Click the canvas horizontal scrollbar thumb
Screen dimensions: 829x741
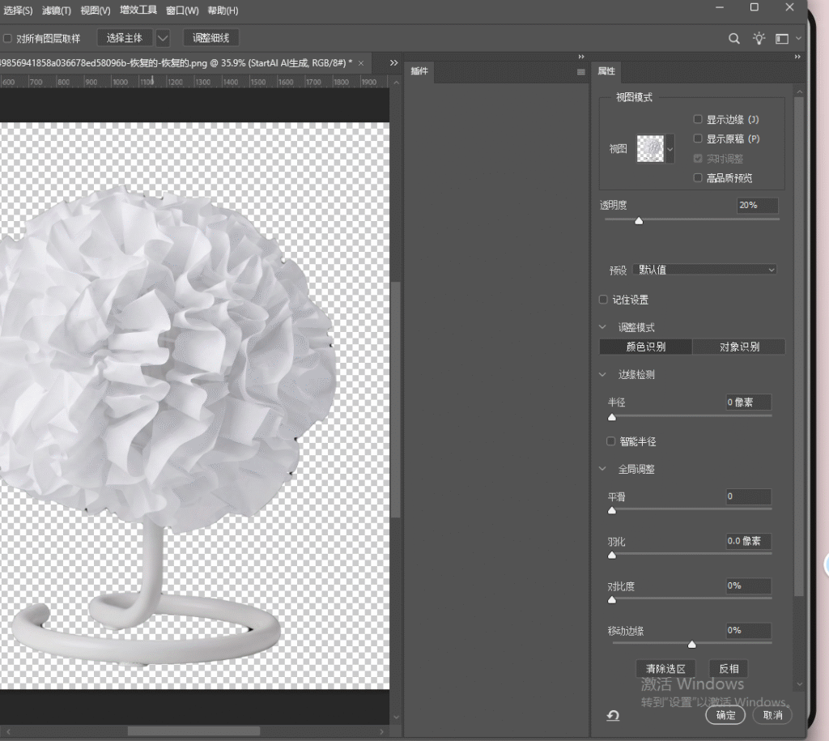[193, 731]
